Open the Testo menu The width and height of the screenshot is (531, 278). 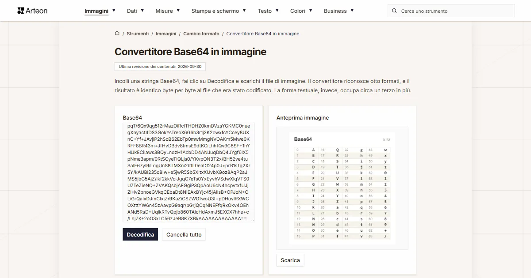265,11
